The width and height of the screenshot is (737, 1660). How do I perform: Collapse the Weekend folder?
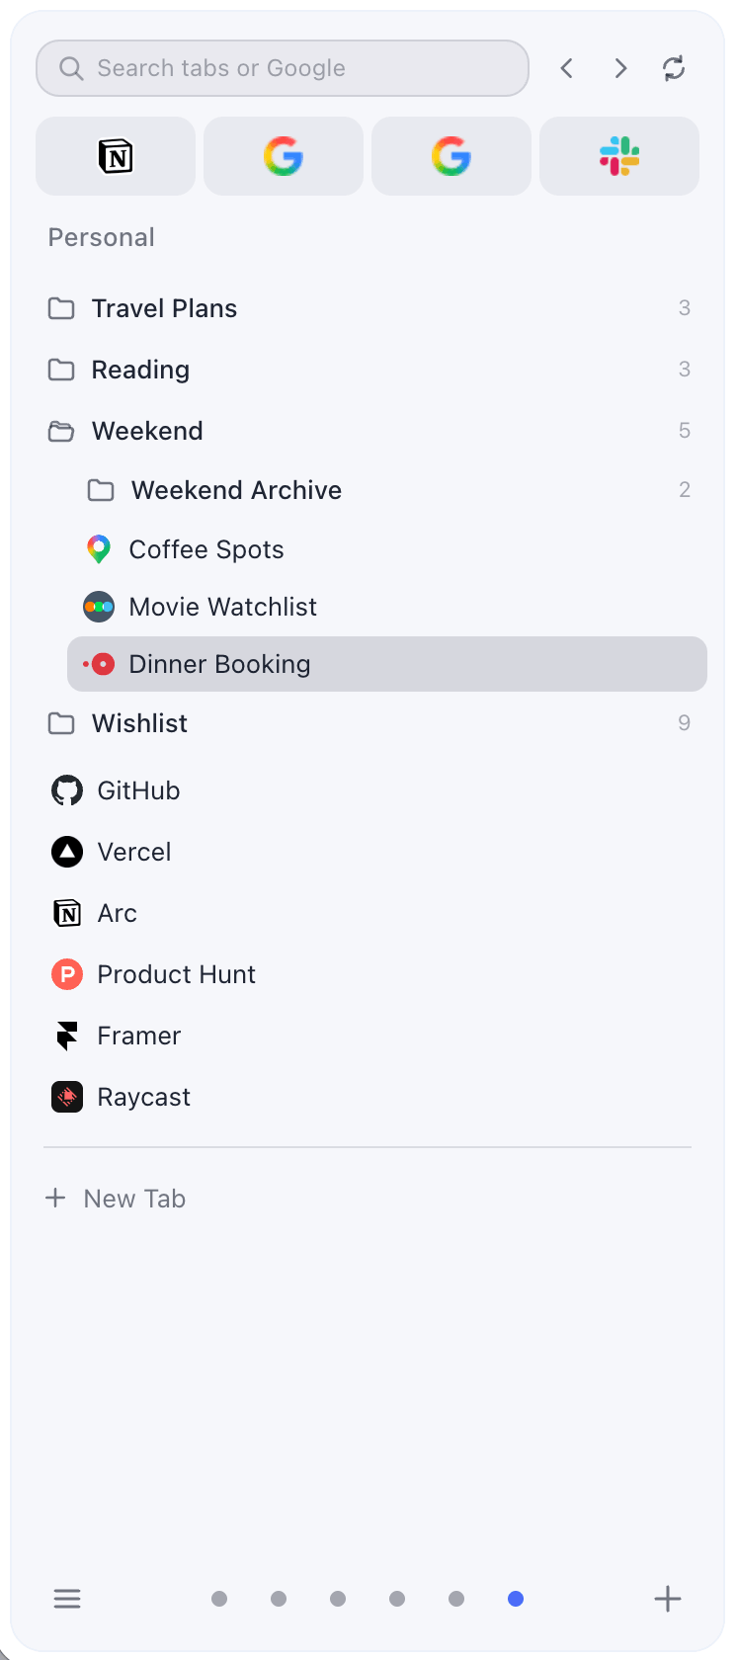pyautogui.click(x=147, y=430)
